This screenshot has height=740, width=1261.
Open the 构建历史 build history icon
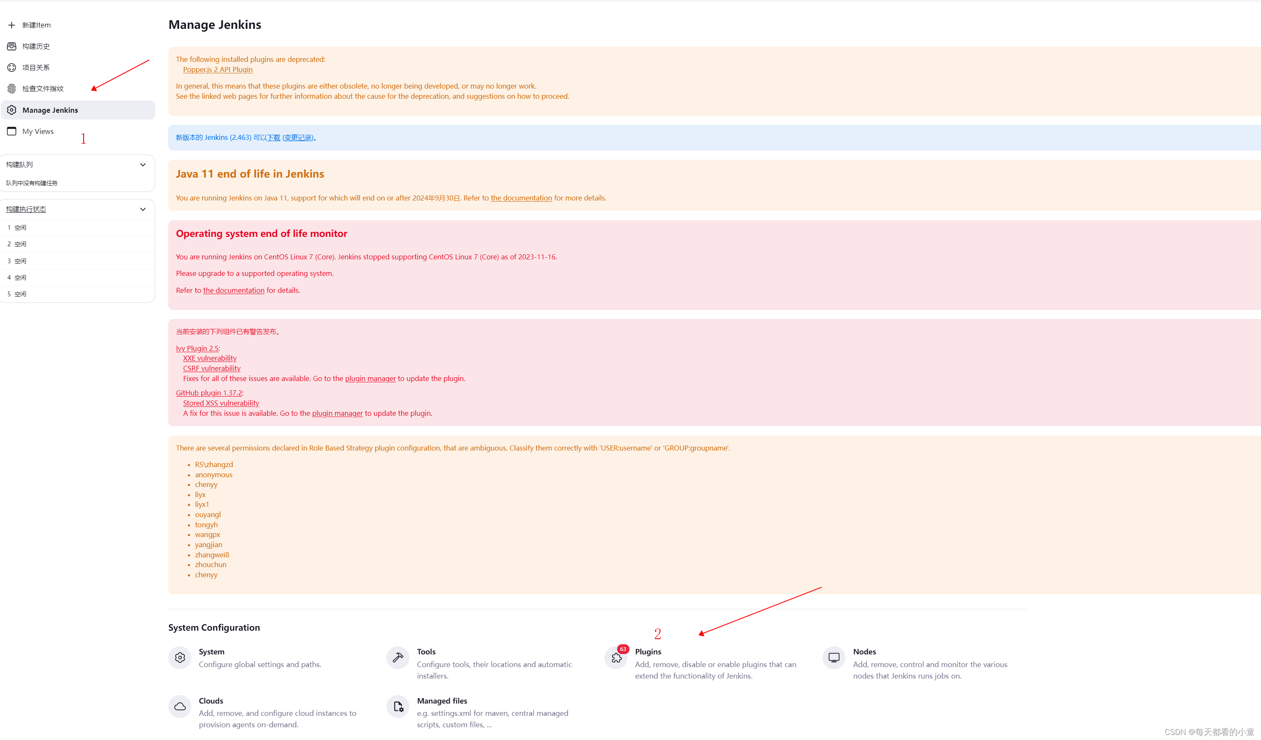[11, 46]
